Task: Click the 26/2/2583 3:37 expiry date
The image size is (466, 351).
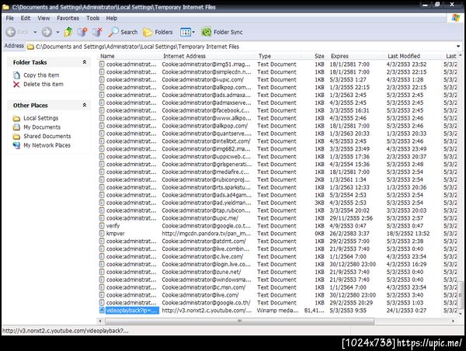Action: tap(349, 233)
